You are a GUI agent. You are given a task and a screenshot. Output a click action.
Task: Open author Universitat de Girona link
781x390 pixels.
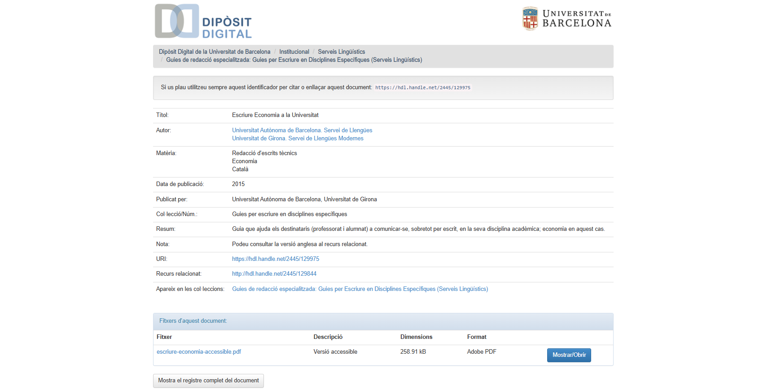(x=298, y=139)
